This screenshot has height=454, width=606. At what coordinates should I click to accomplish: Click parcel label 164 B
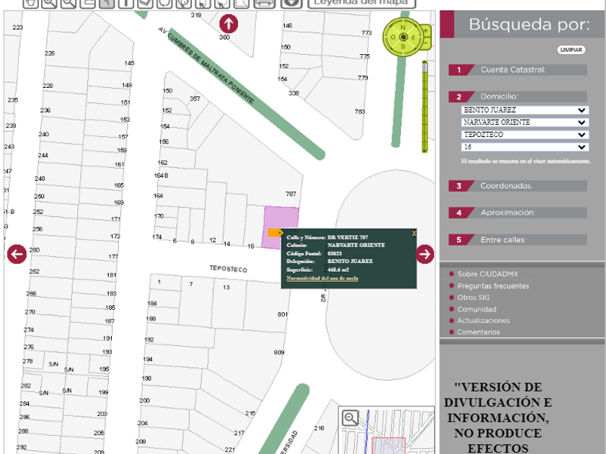161,176
